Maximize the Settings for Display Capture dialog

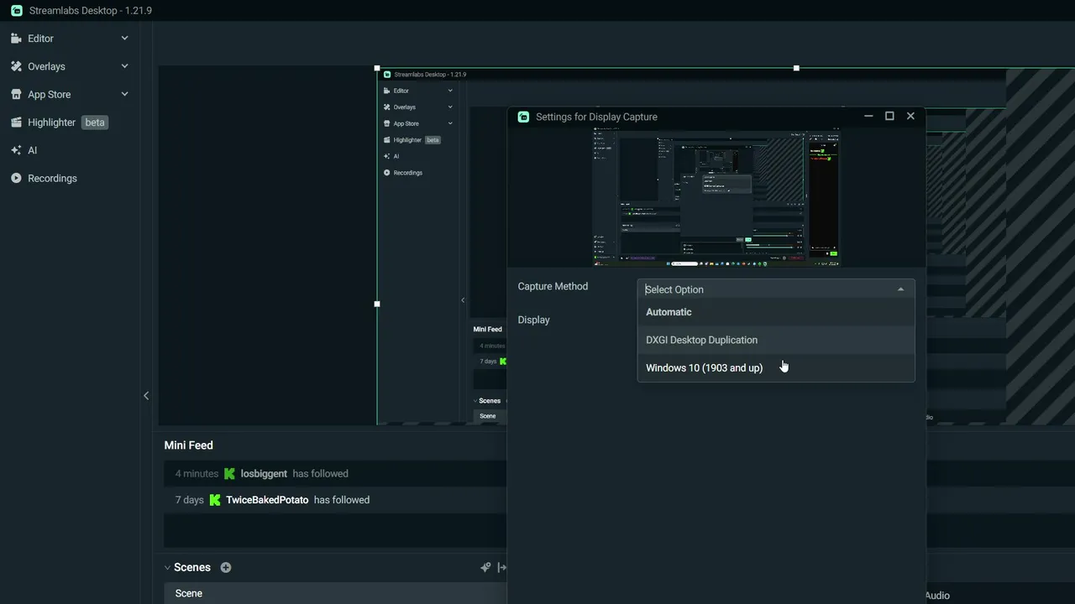tap(889, 116)
